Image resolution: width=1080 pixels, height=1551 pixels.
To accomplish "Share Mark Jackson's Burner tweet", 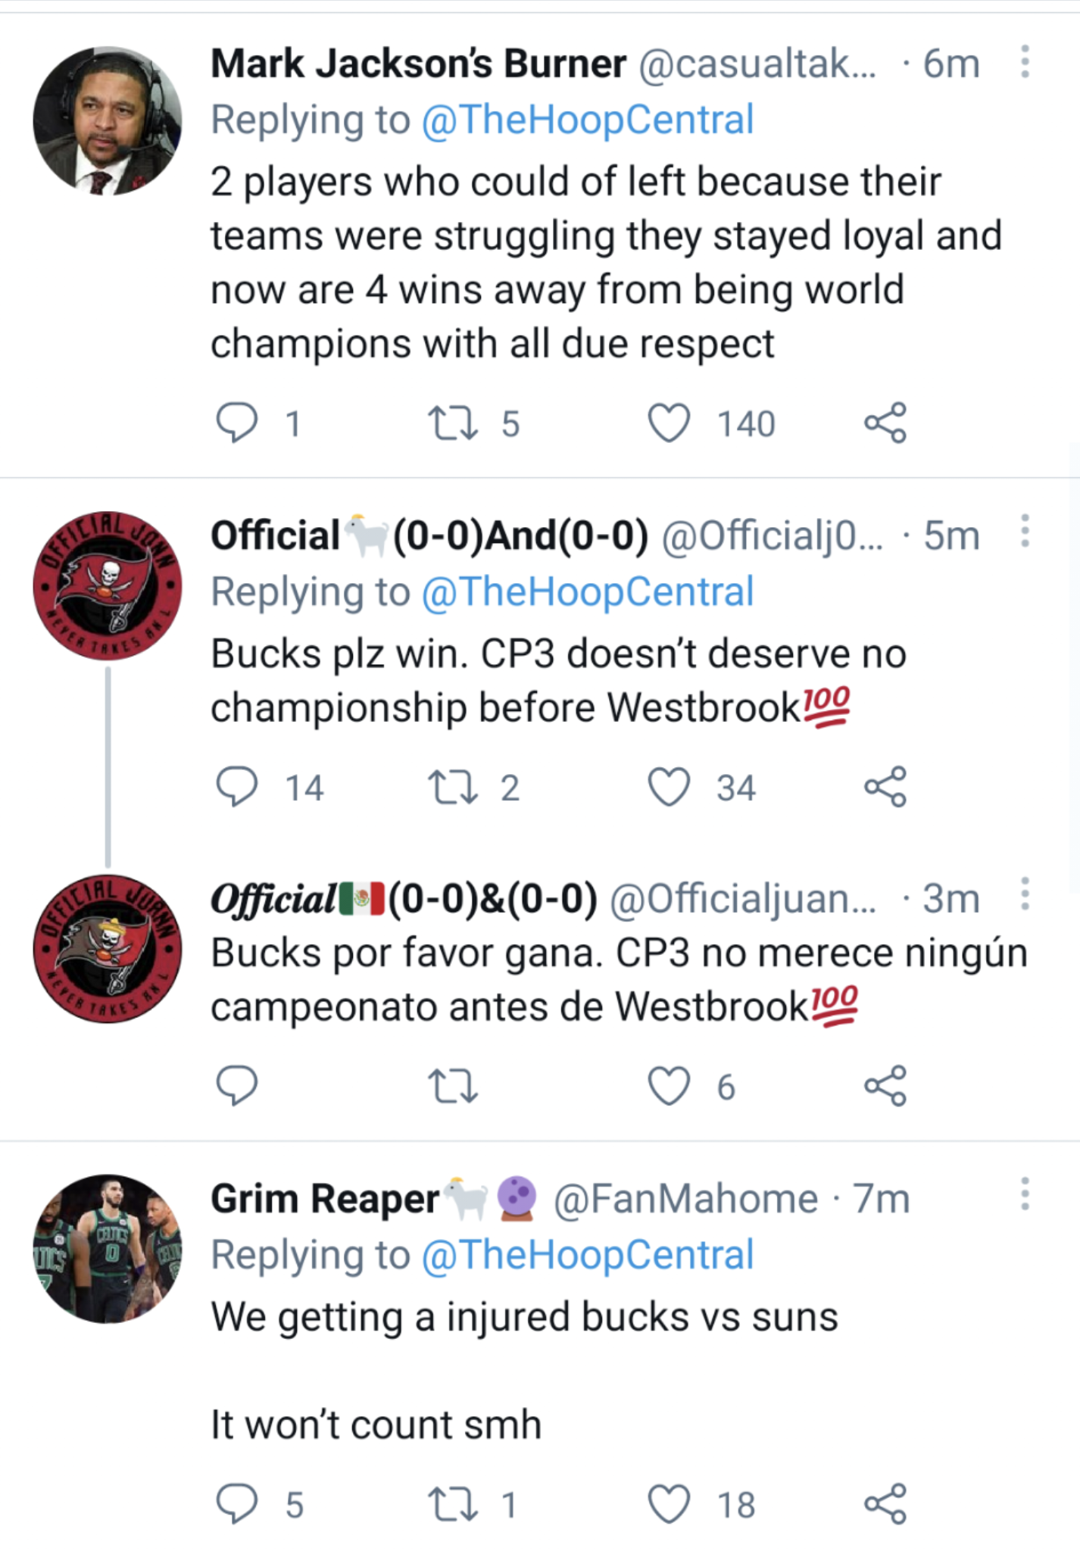I will click(885, 423).
